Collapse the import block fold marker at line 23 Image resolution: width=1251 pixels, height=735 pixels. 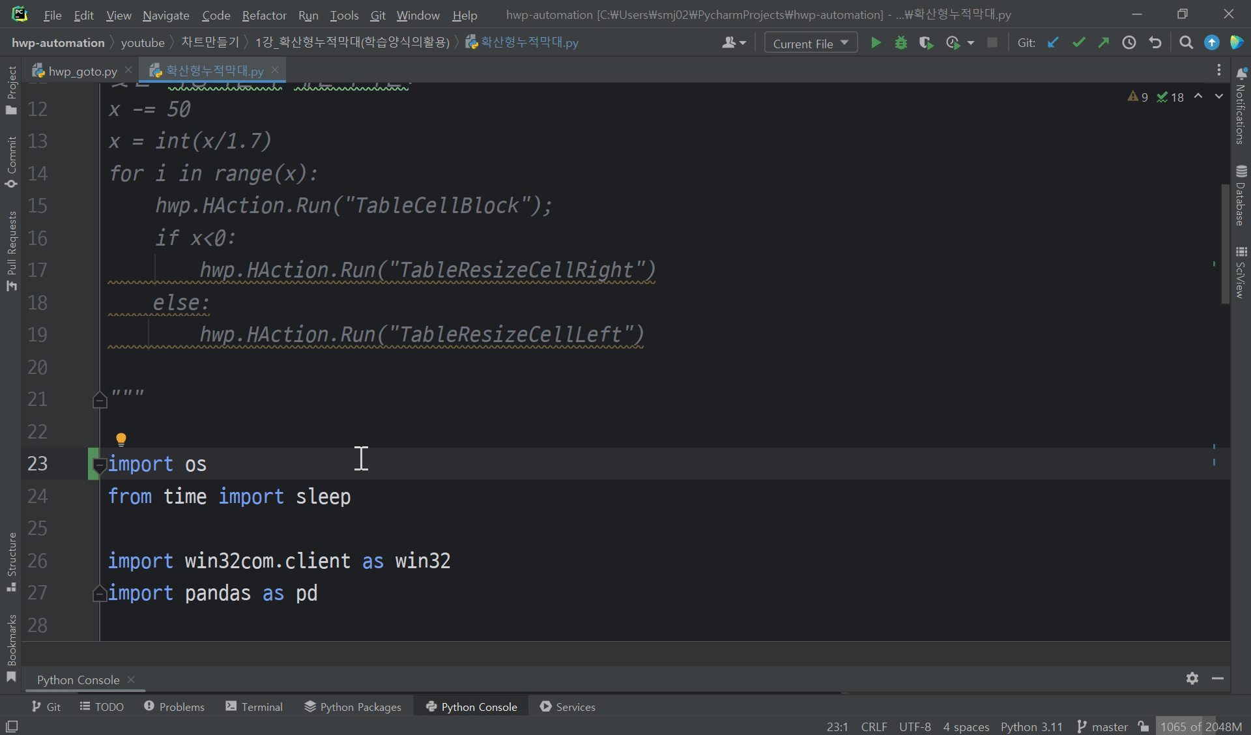point(99,465)
